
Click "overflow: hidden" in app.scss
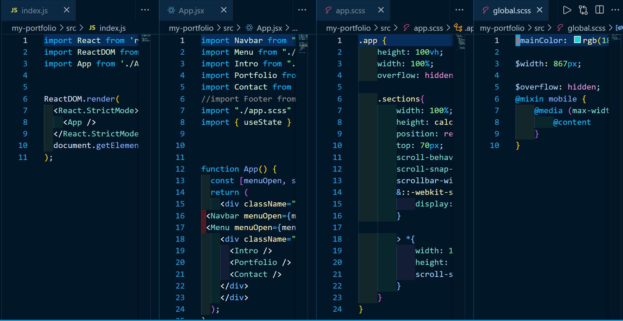[x=415, y=75]
